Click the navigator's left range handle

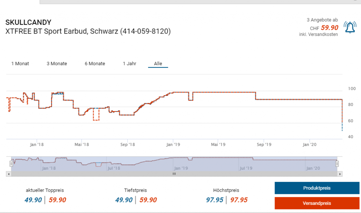(x=11, y=164)
